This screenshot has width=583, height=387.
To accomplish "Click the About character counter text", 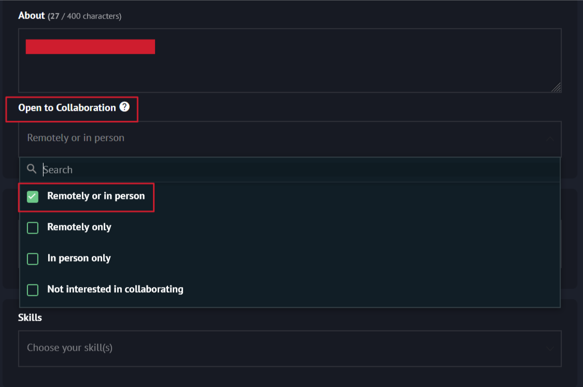I will coord(85,17).
